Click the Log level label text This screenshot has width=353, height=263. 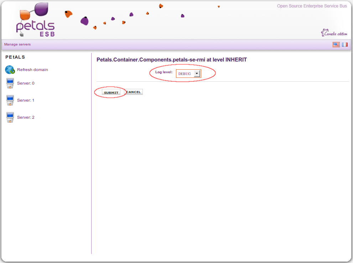tap(163, 72)
